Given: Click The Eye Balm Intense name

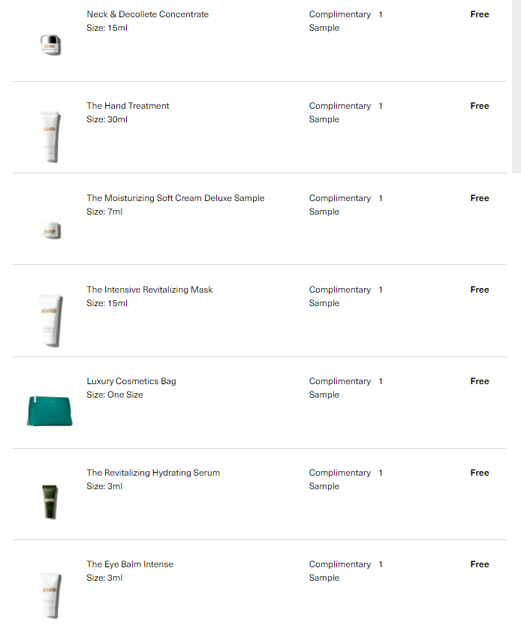Looking at the screenshot, I should 130,564.
